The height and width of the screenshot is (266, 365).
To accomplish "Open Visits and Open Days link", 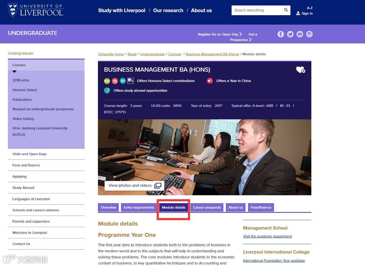I will click(29, 154).
